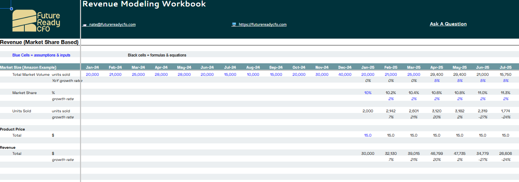Screen dimensions: 519x182
Task: Open the nate@futurereadycfo.com email link
Action: [112, 24]
